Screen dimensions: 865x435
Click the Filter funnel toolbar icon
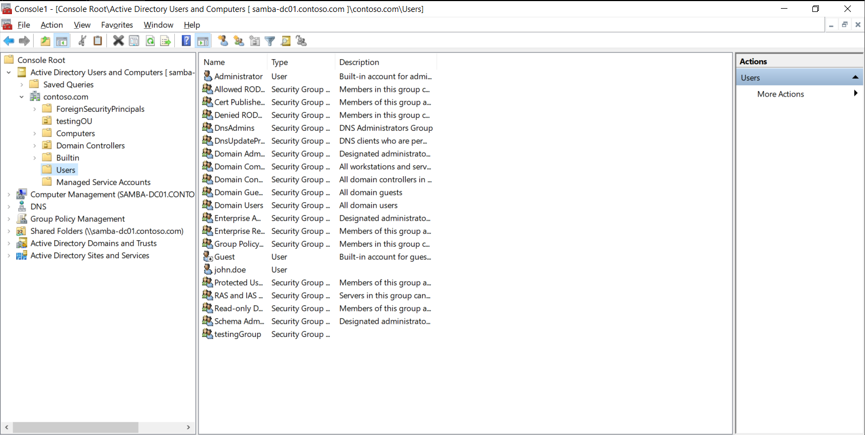[270, 41]
